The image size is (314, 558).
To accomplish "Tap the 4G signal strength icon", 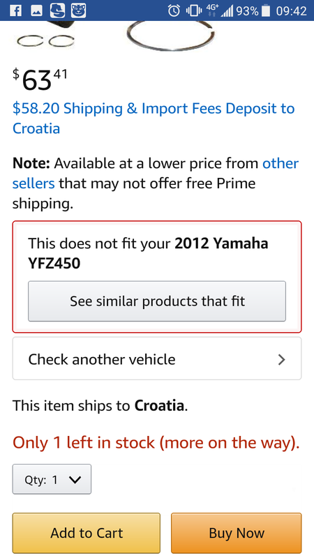I will (219, 10).
